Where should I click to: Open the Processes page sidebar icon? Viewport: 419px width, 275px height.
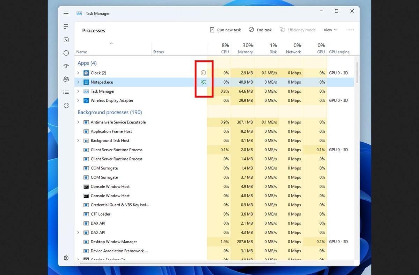click(66, 26)
